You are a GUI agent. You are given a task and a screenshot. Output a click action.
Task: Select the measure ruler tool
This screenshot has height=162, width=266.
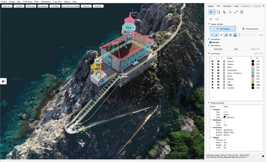point(224,12)
